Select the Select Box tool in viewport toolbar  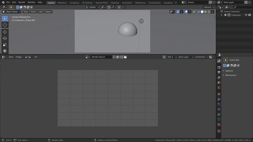[5, 19]
